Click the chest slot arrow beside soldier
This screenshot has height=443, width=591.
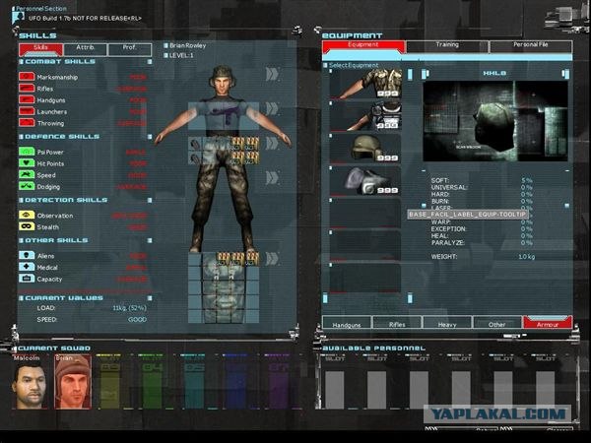click(272, 109)
